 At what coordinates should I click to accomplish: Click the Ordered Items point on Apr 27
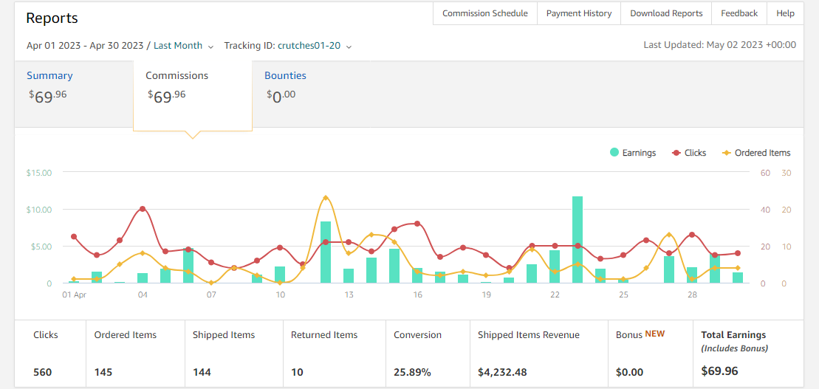(x=669, y=235)
